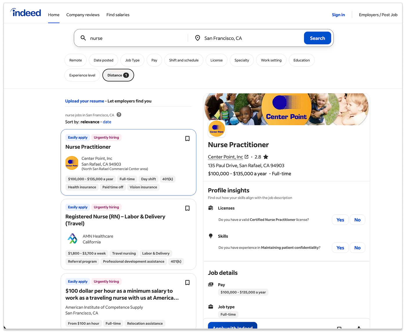Bookmark the $100 dollar per hour job
The image size is (406, 332).
(187, 283)
